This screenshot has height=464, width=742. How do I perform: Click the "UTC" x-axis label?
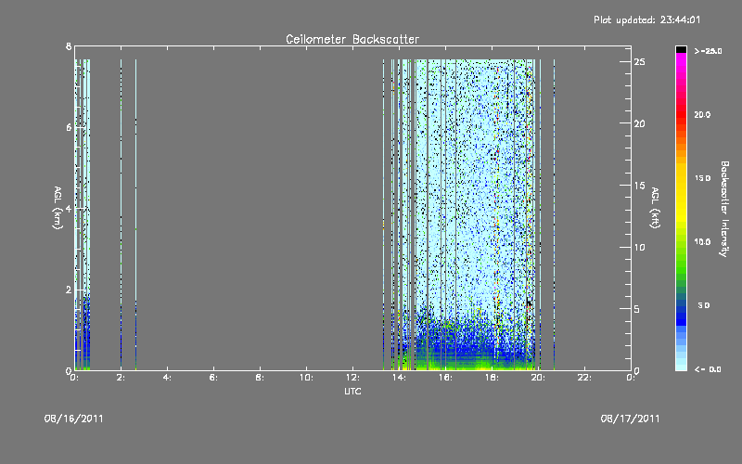(x=352, y=392)
